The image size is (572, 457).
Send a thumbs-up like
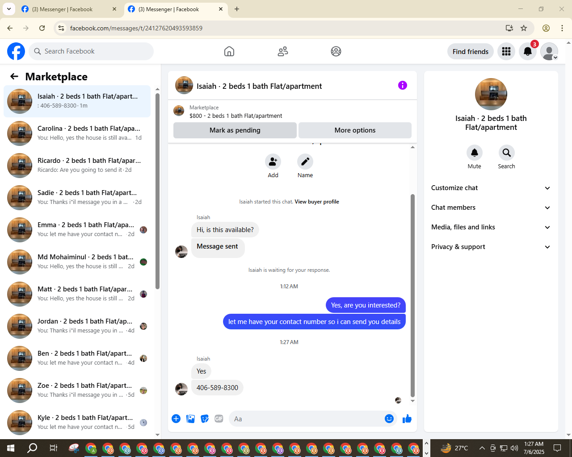pos(407,419)
